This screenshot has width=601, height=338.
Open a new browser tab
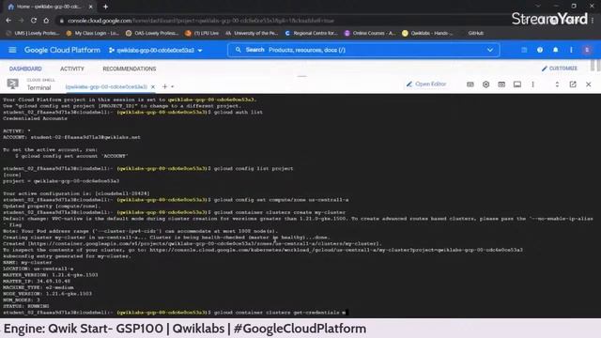point(105,7)
